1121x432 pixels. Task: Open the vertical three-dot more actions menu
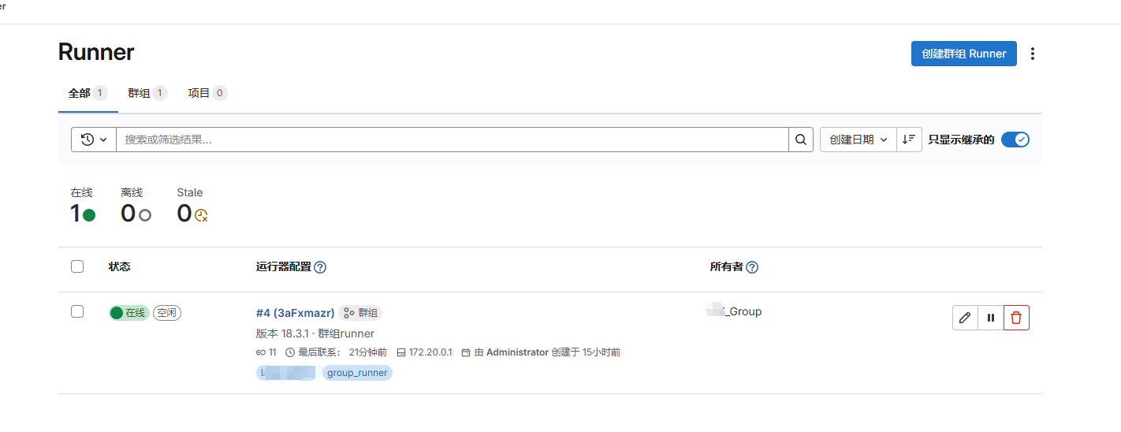point(1033,54)
